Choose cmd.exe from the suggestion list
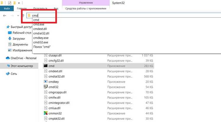The width and height of the screenshot is (221, 122). point(39,24)
